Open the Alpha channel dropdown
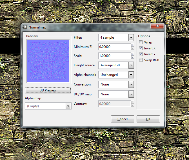This screenshot has height=160, width=189. pos(116,75)
